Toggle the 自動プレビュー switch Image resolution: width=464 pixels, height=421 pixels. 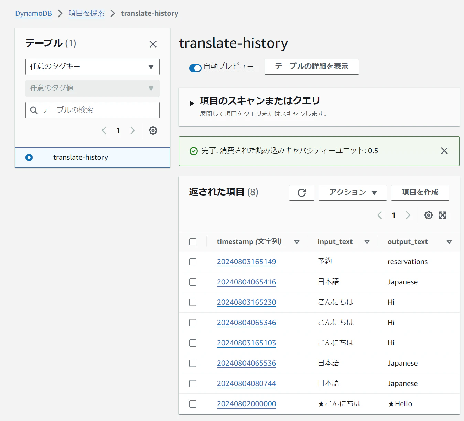point(195,68)
